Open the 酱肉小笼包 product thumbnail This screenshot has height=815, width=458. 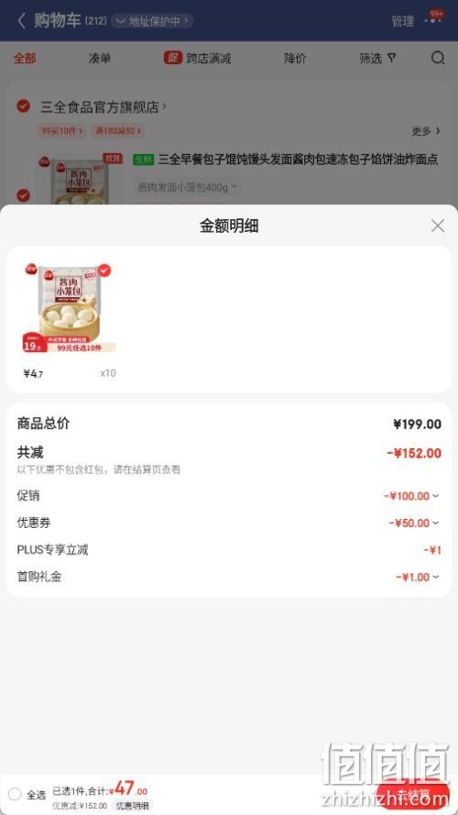[x=69, y=308]
